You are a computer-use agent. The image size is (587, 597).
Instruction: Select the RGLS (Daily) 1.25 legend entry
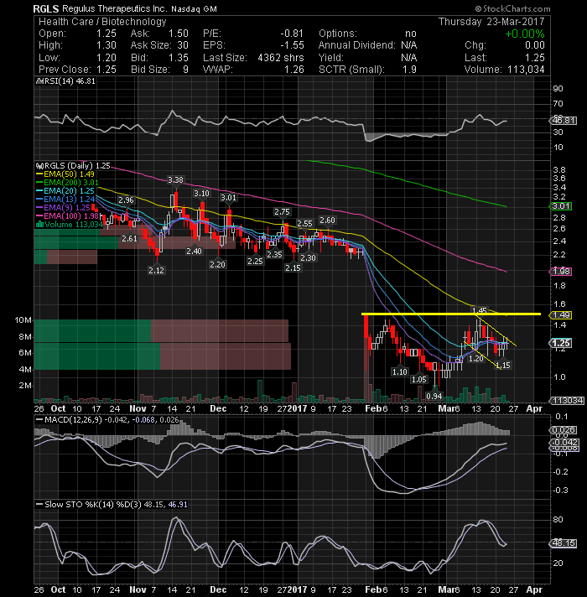[73, 166]
